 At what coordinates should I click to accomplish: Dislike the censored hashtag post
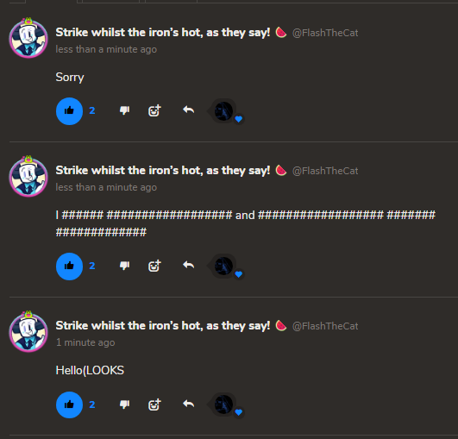click(125, 266)
